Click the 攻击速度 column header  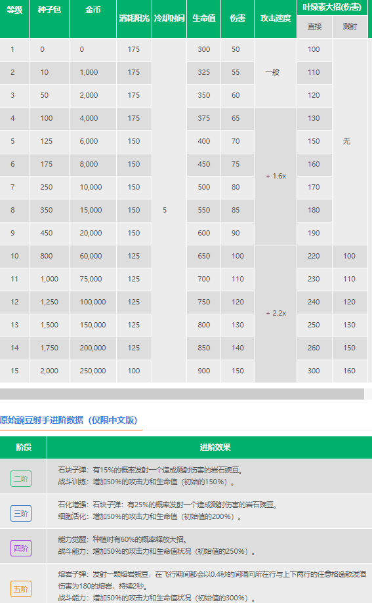pos(276,18)
